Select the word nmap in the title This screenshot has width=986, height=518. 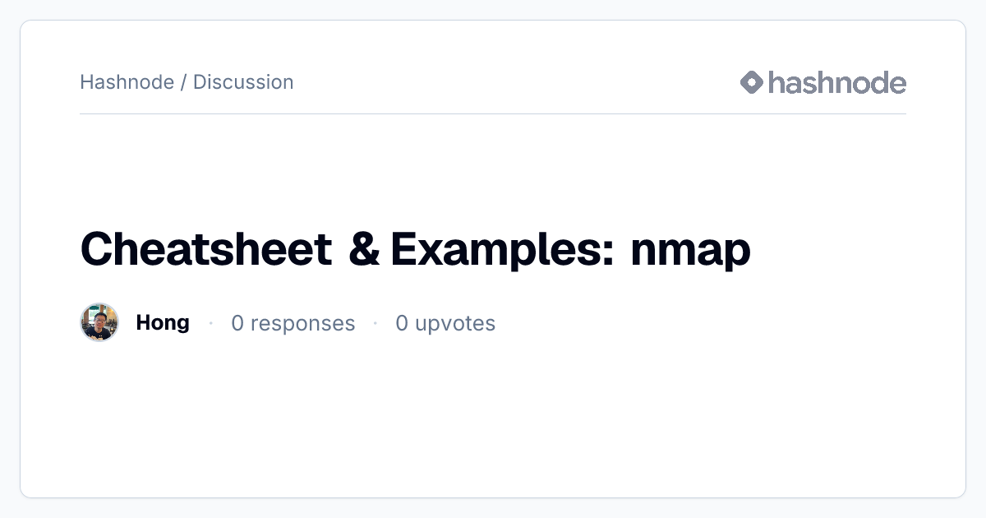690,253
